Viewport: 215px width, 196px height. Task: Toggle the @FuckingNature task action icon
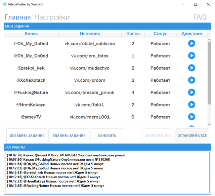[x=191, y=92]
